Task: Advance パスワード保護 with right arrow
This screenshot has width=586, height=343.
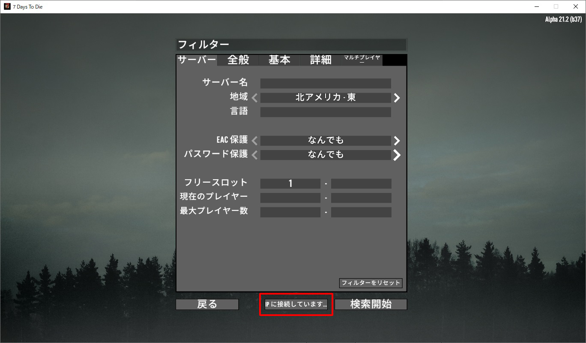Action: [397, 155]
